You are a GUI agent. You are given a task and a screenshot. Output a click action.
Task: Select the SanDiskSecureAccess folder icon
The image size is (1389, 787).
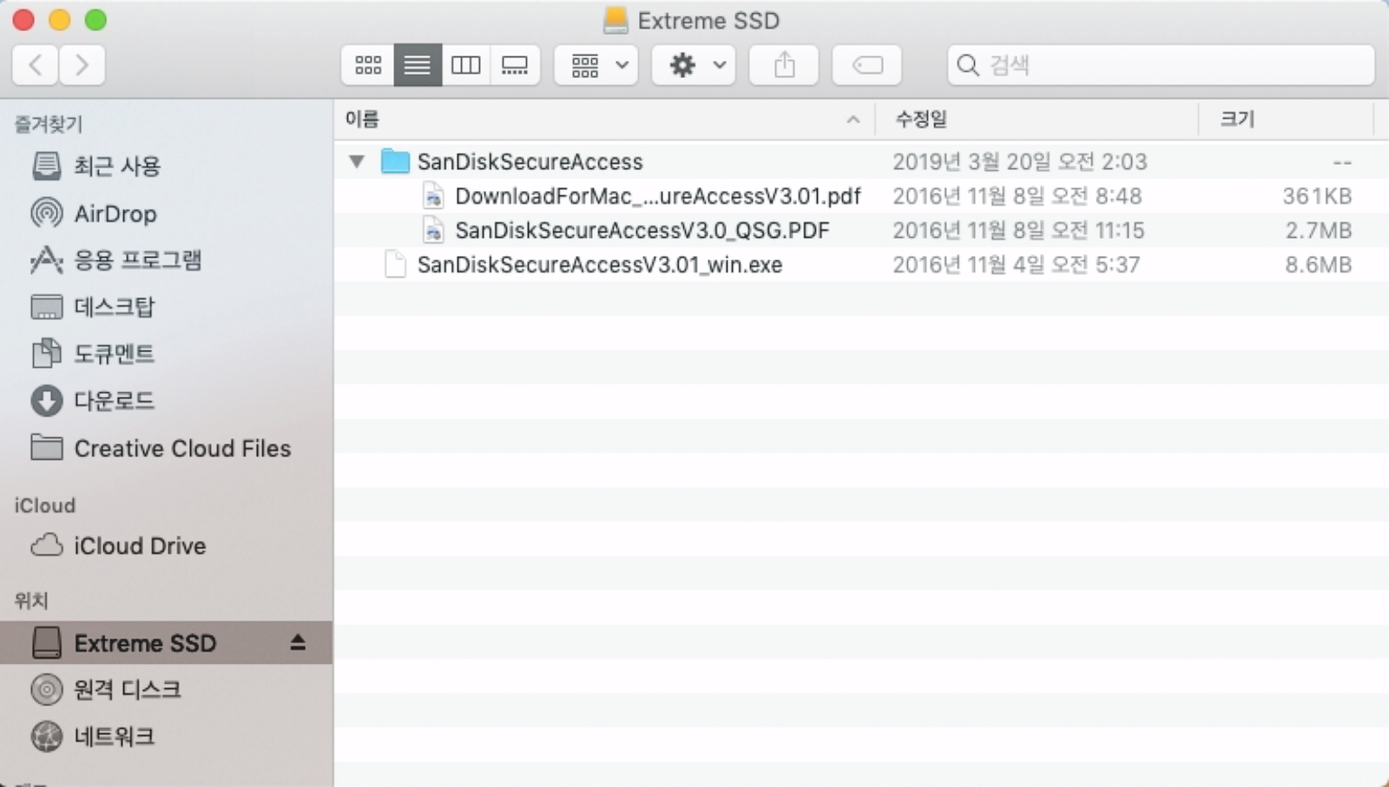tap(395, 161)
